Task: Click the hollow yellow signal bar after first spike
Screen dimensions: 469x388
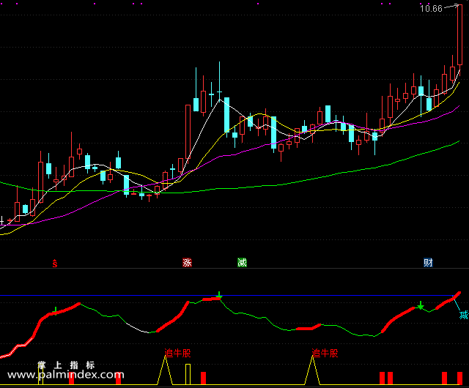Action: coord(188,374)
